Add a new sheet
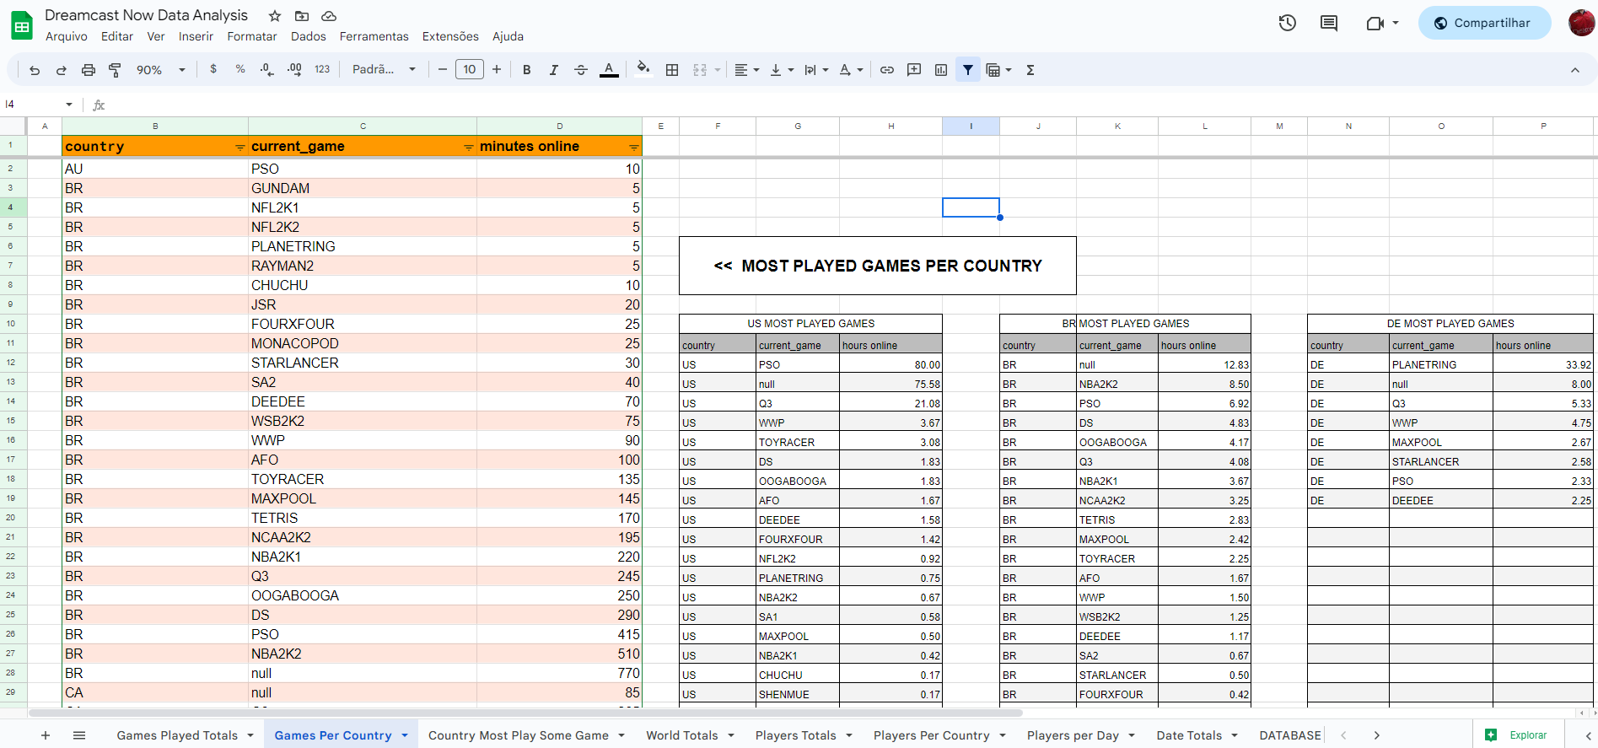 pos(46,735)
